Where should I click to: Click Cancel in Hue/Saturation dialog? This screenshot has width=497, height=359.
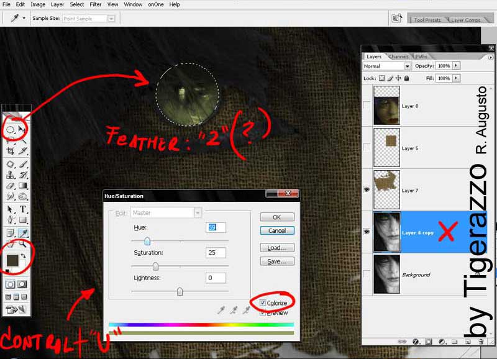276,230
